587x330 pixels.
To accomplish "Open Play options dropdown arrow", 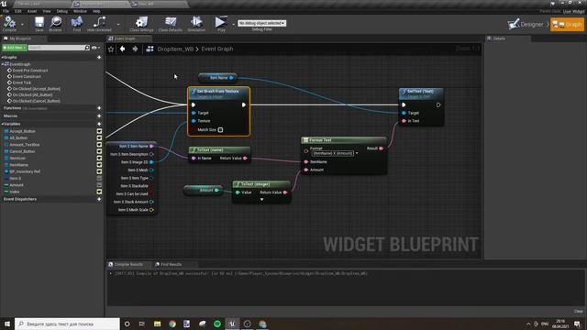I will [x=233, y=25].
